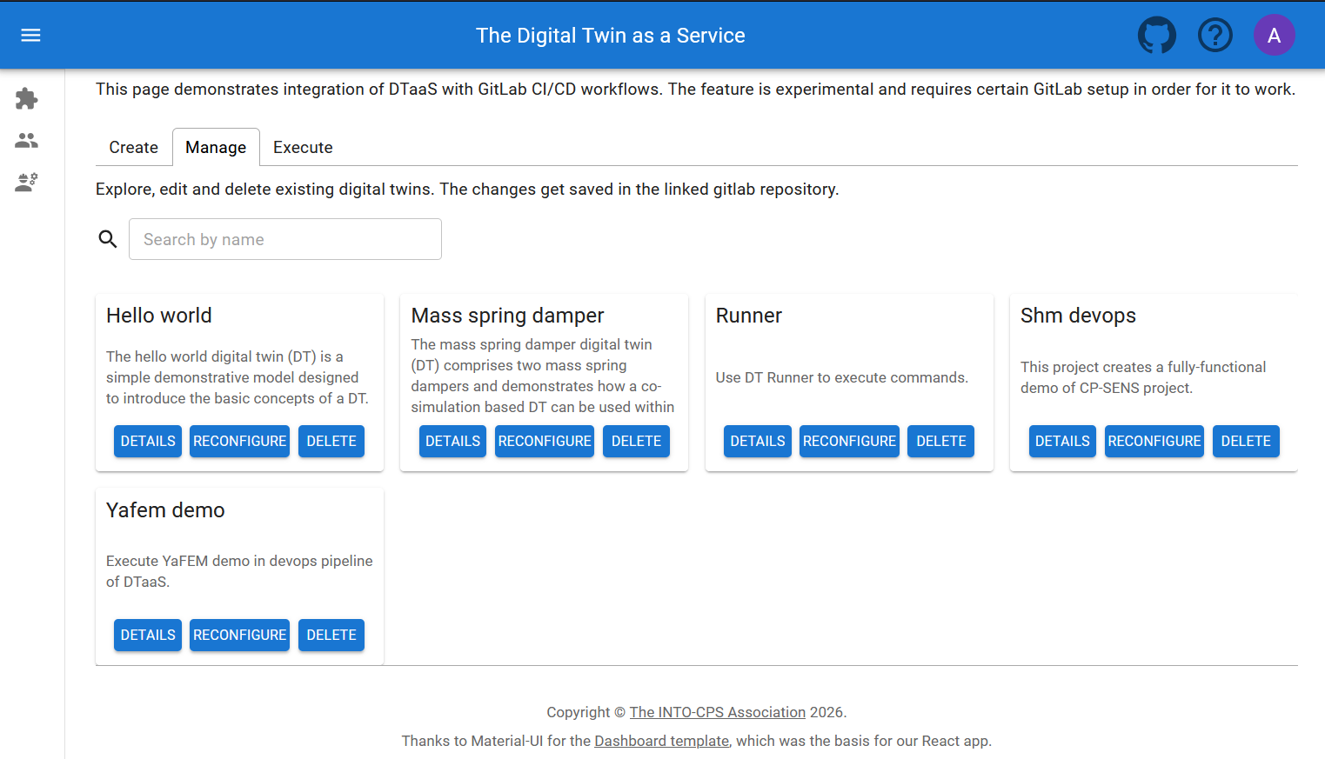The height and width of the screenshot is (759, 1325).
Task: Follow The INTO-CPS Association link
Action: pos(717,712)
